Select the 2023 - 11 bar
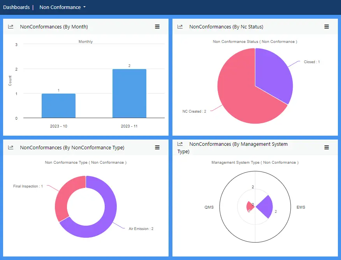 129,94
